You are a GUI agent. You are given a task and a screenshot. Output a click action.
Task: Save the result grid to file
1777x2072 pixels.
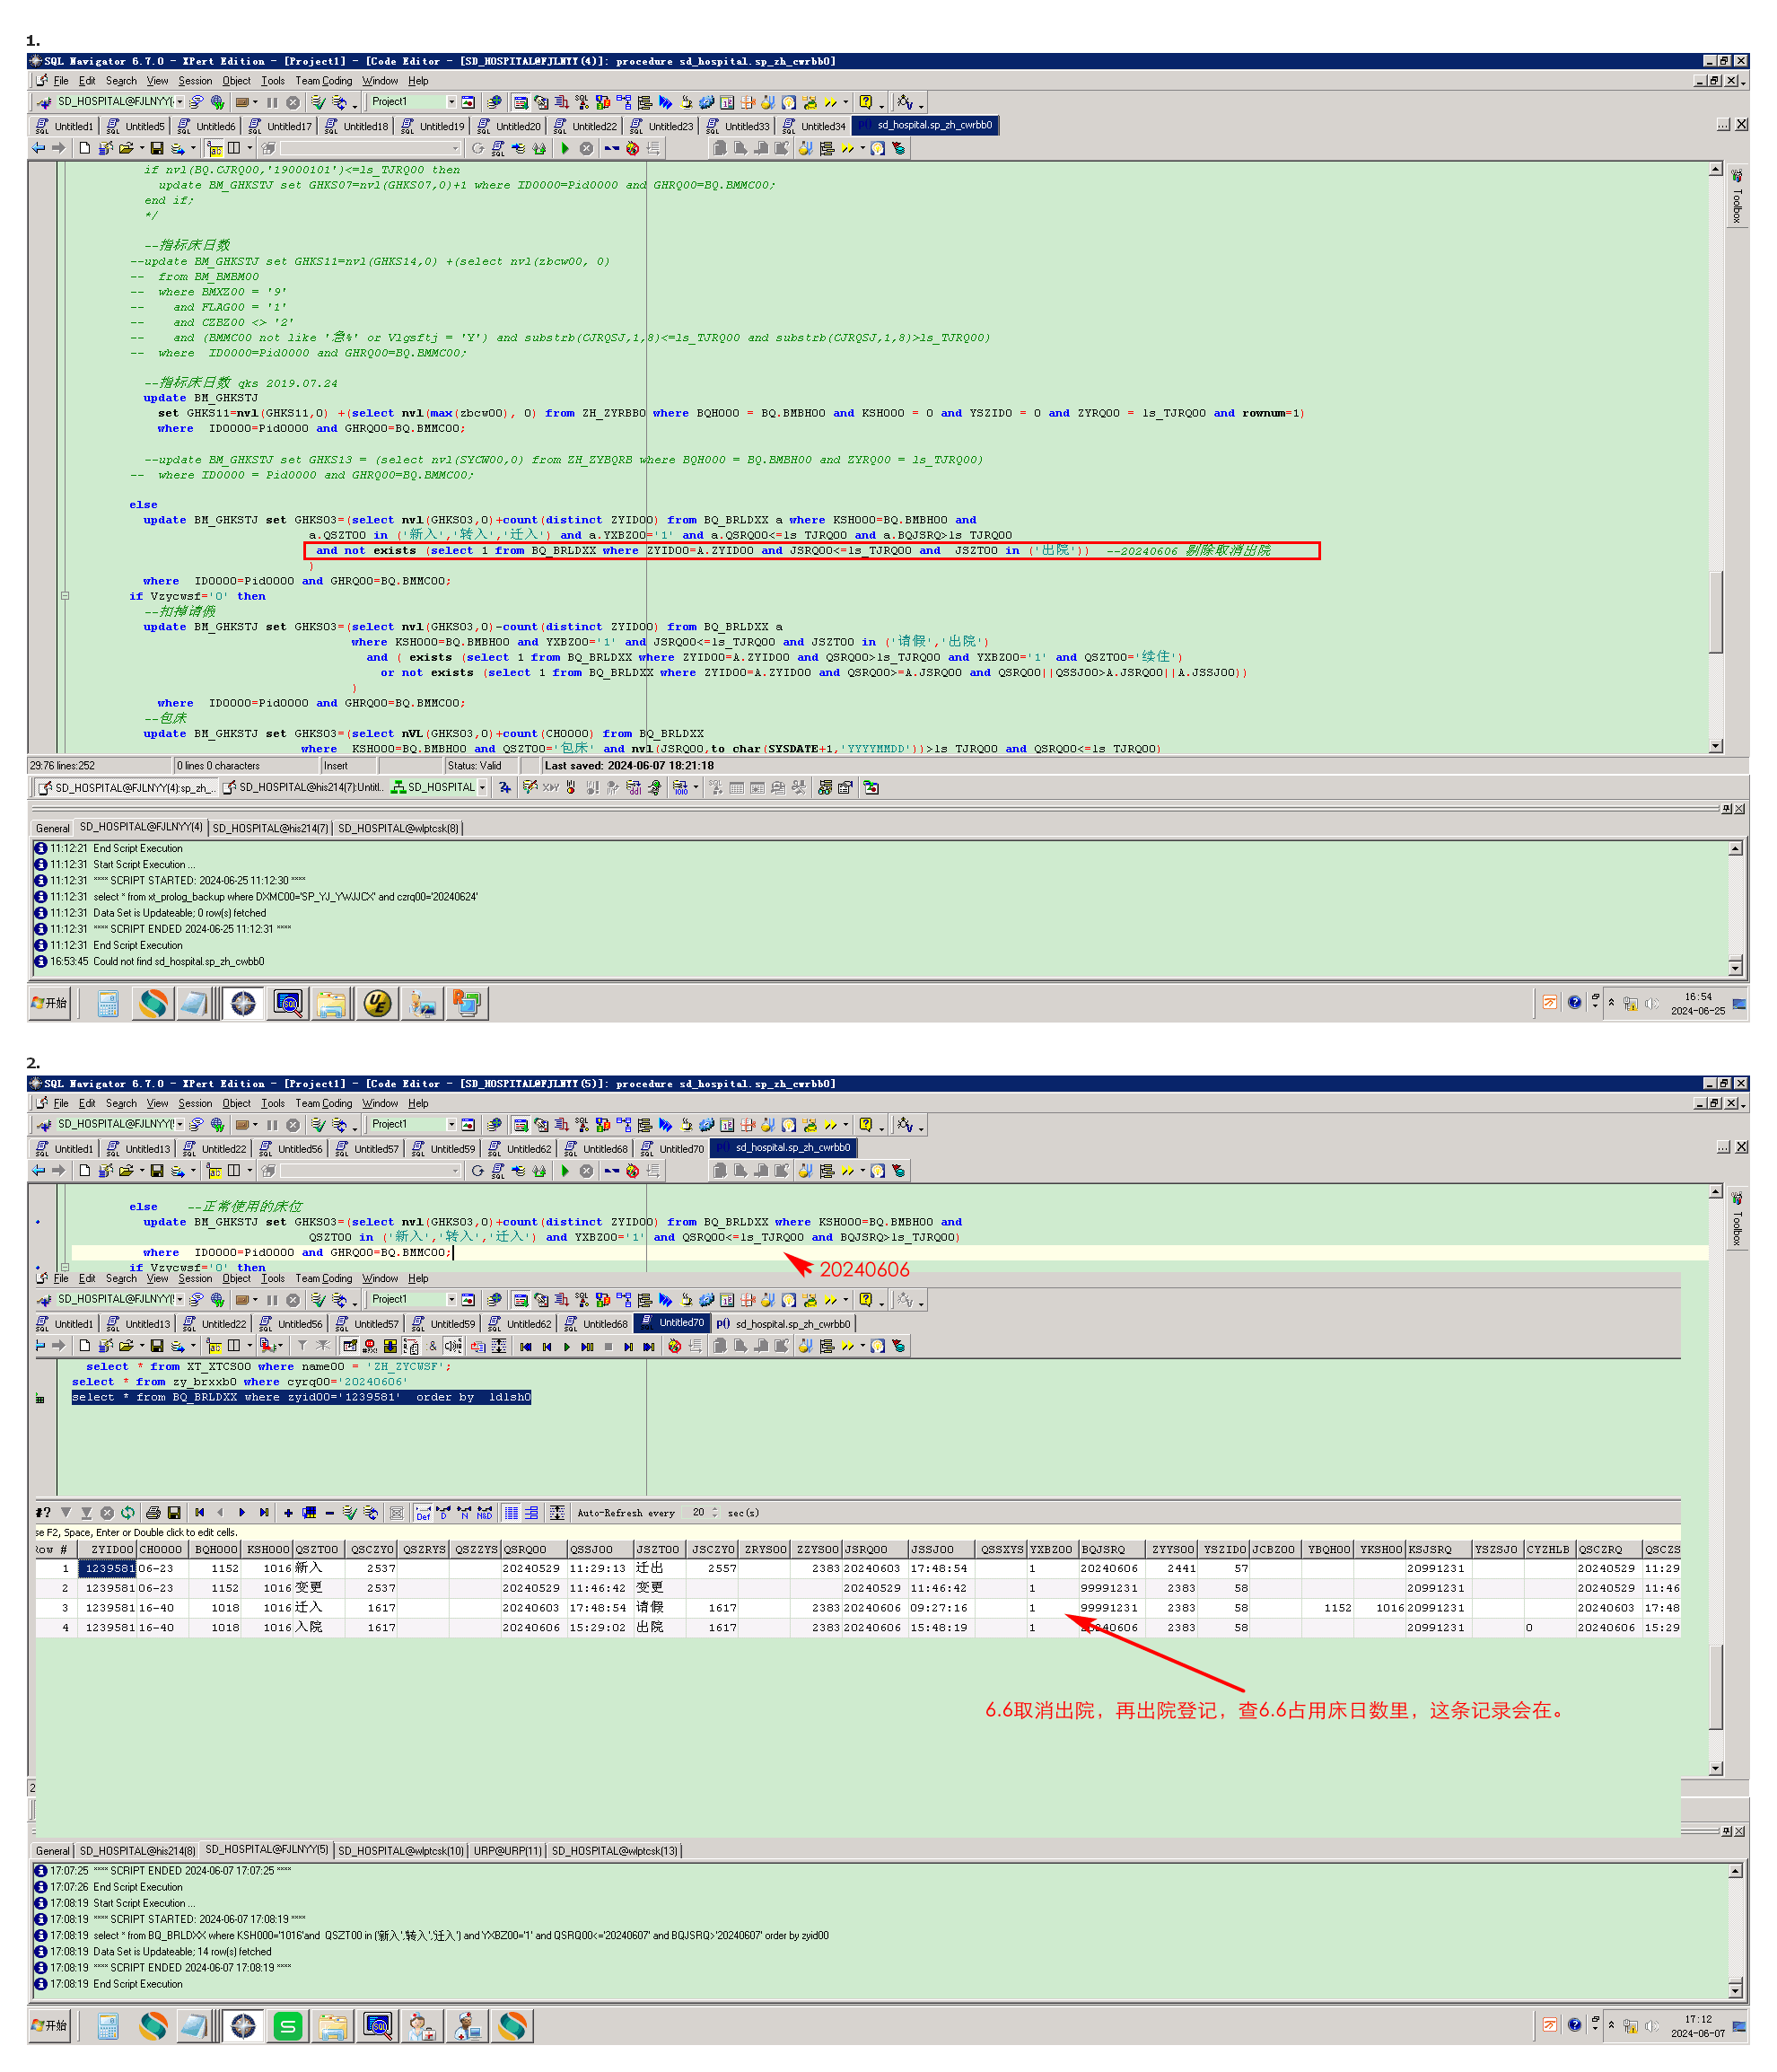click(x=174, y=1513)
